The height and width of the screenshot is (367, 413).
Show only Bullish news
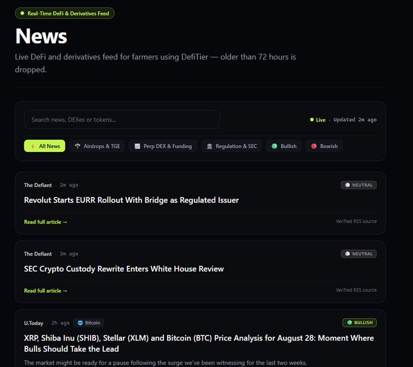(x=284, y=146)
